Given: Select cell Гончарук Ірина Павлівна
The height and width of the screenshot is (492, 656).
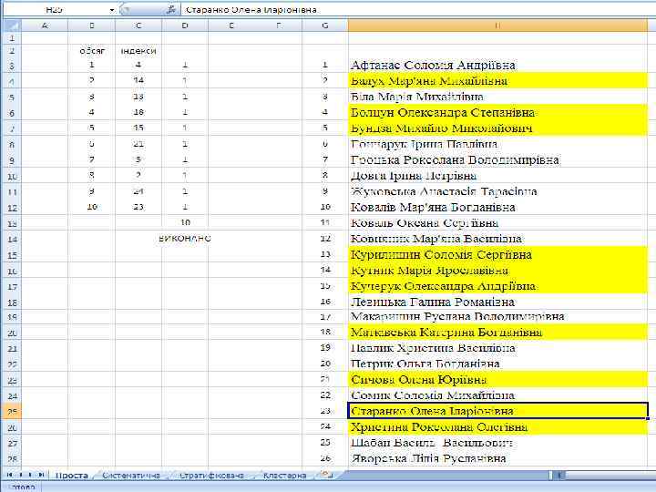Looking at the screenshot, I should pyautogui.click(x=497, y=144).
